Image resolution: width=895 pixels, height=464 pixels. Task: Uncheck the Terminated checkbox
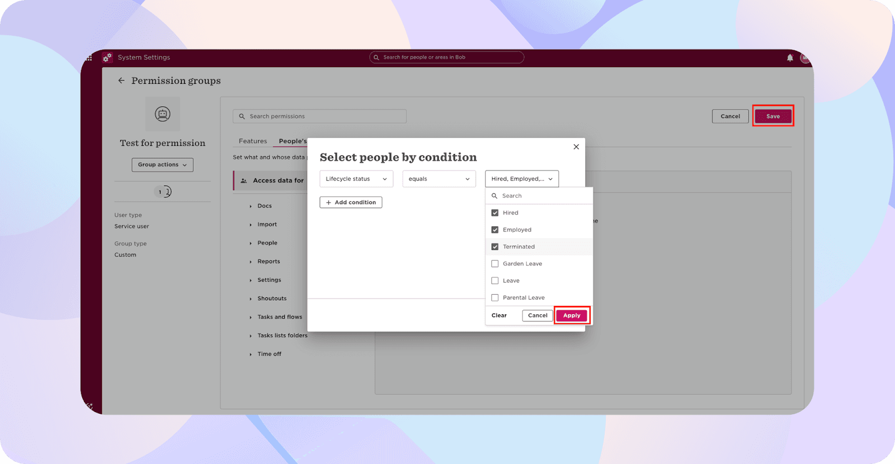tap(495, 247)
